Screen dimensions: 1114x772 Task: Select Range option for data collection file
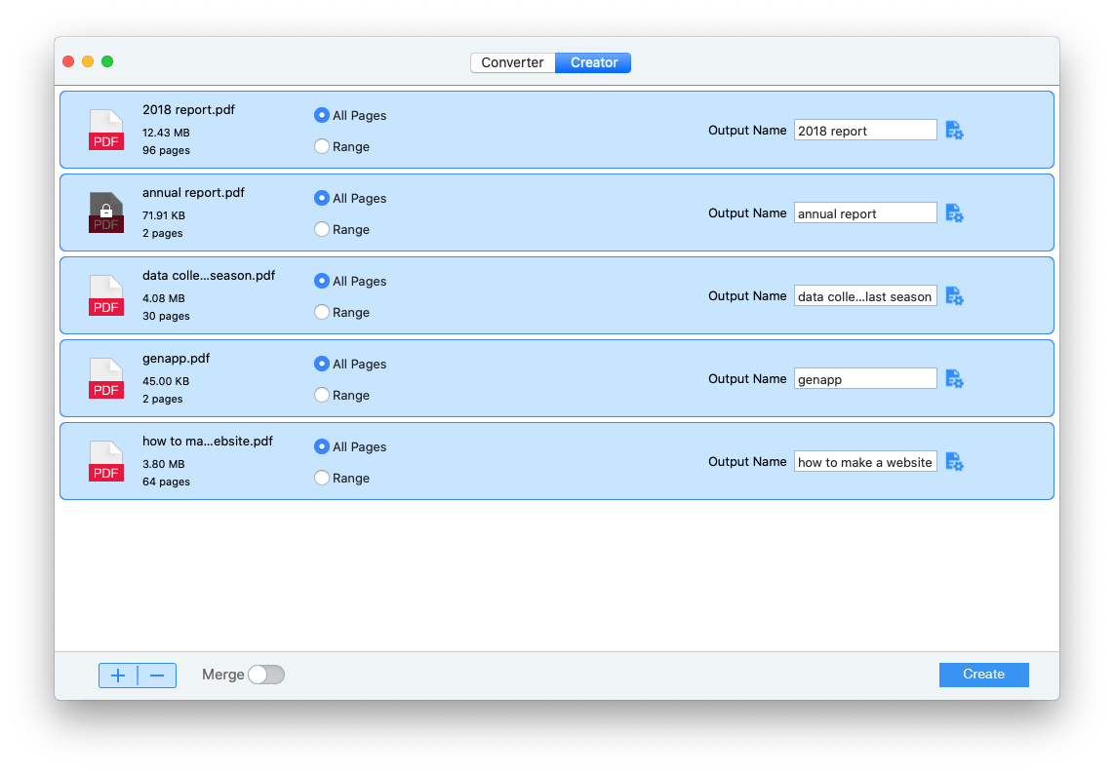pyautogui.click(x=322, y=313)
